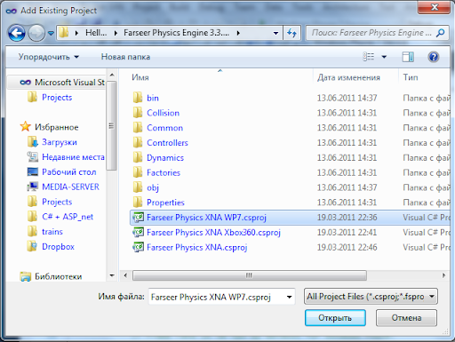This screenshot has width=455, height=342.
Task: Change view with the view mode icon
Action: (369, 56)
